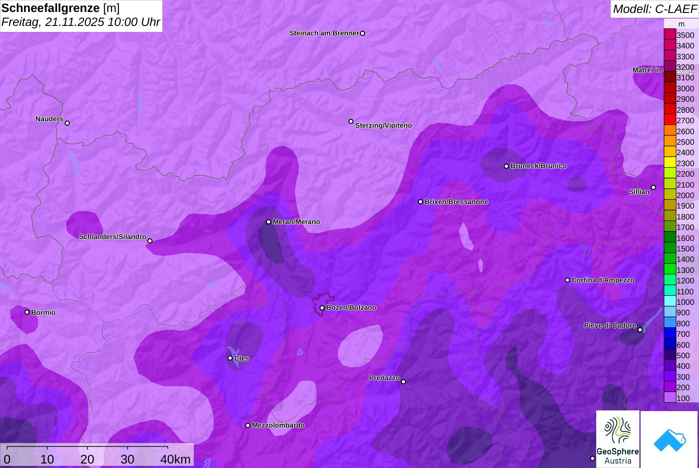
Task: Click the Cortina d'Ampezzo label text
Action: coord(603,280)
